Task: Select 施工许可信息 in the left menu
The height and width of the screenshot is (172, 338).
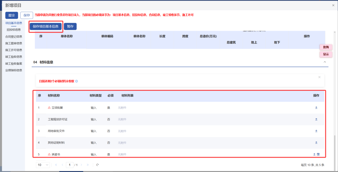Action: point(14,50)
